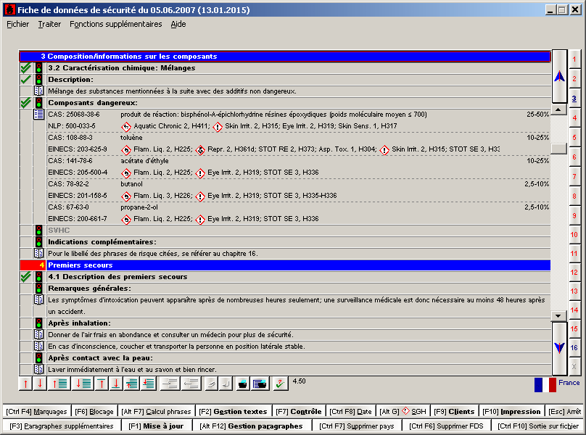Toggle green checkmark beside Composants dangereux
Viewport: 586px width, 435px height.
(26, 103)
